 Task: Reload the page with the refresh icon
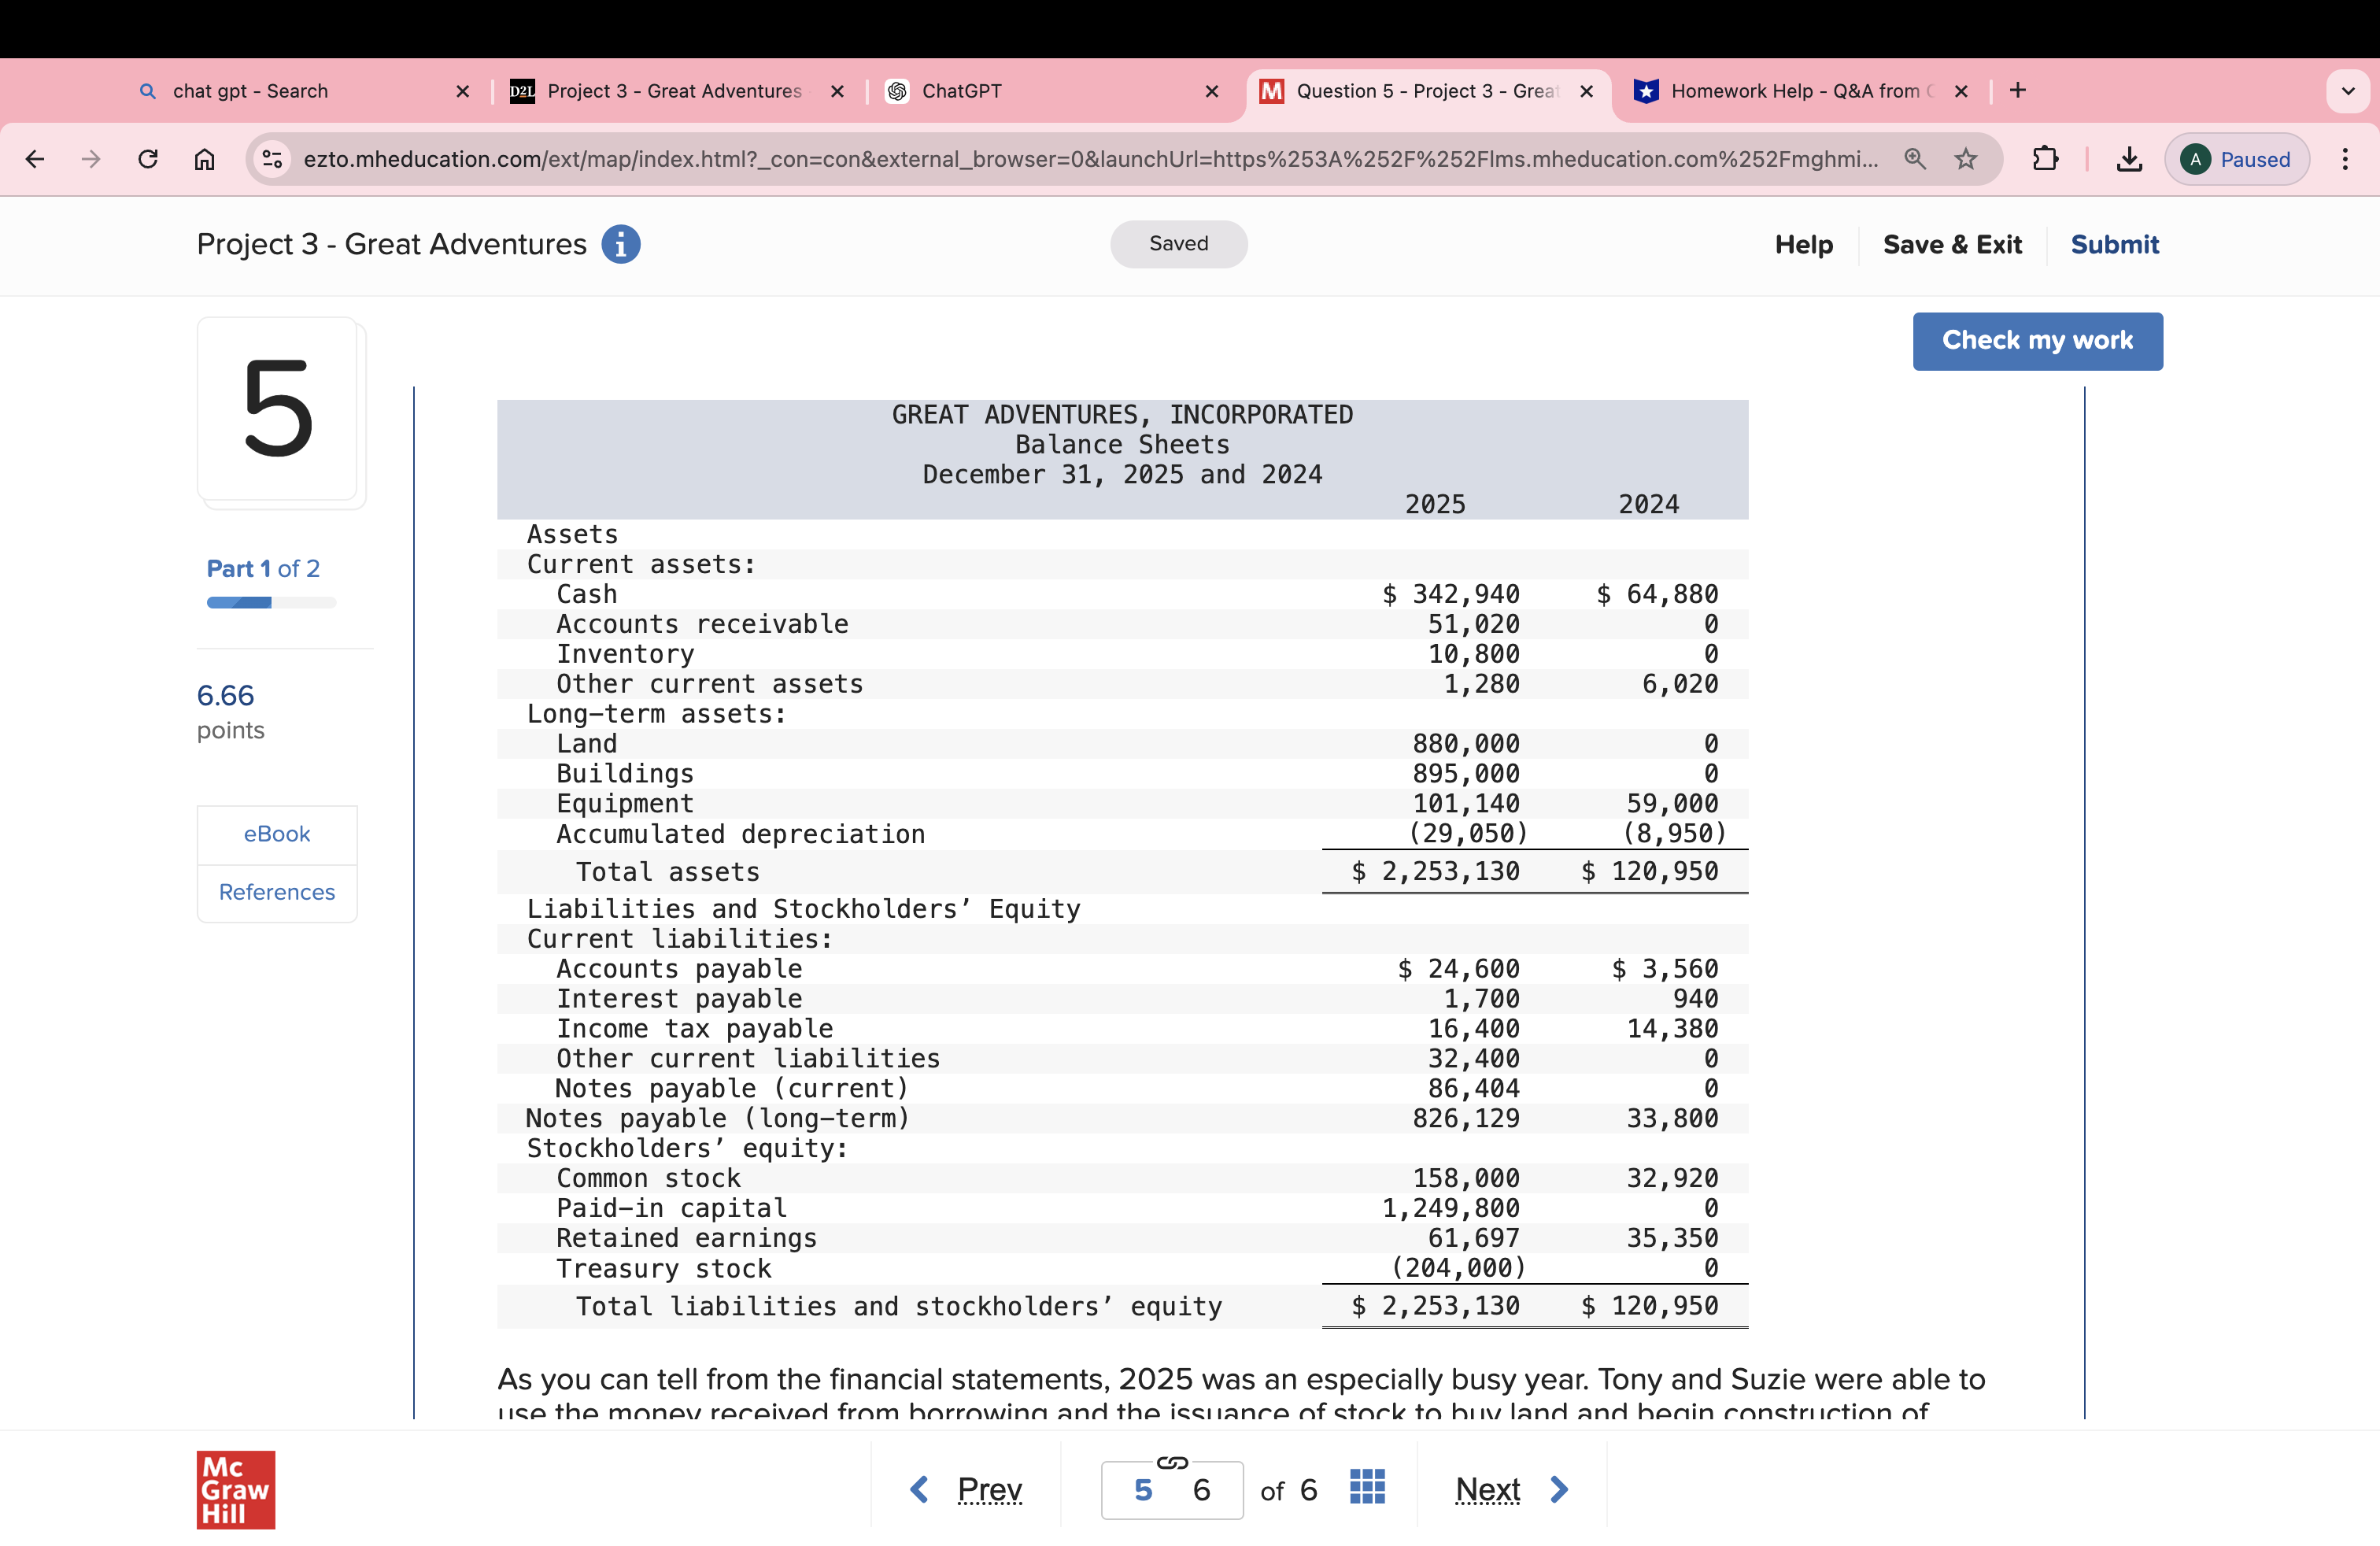[148, 159]
